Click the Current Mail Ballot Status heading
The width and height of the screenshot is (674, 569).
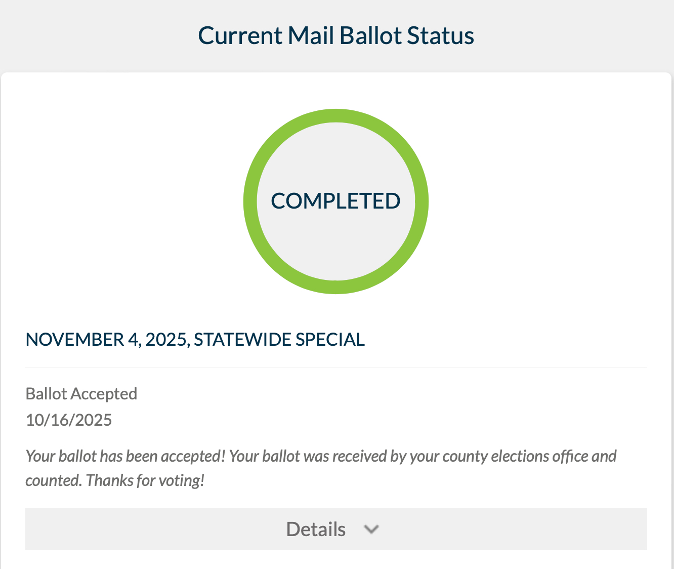point(336,36)
